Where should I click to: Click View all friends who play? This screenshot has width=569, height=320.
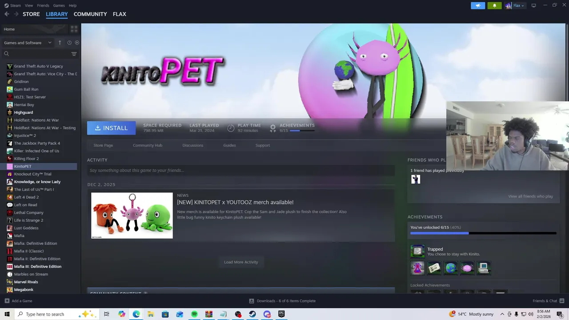pos(530,196)
